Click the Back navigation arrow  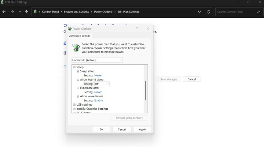4,12
